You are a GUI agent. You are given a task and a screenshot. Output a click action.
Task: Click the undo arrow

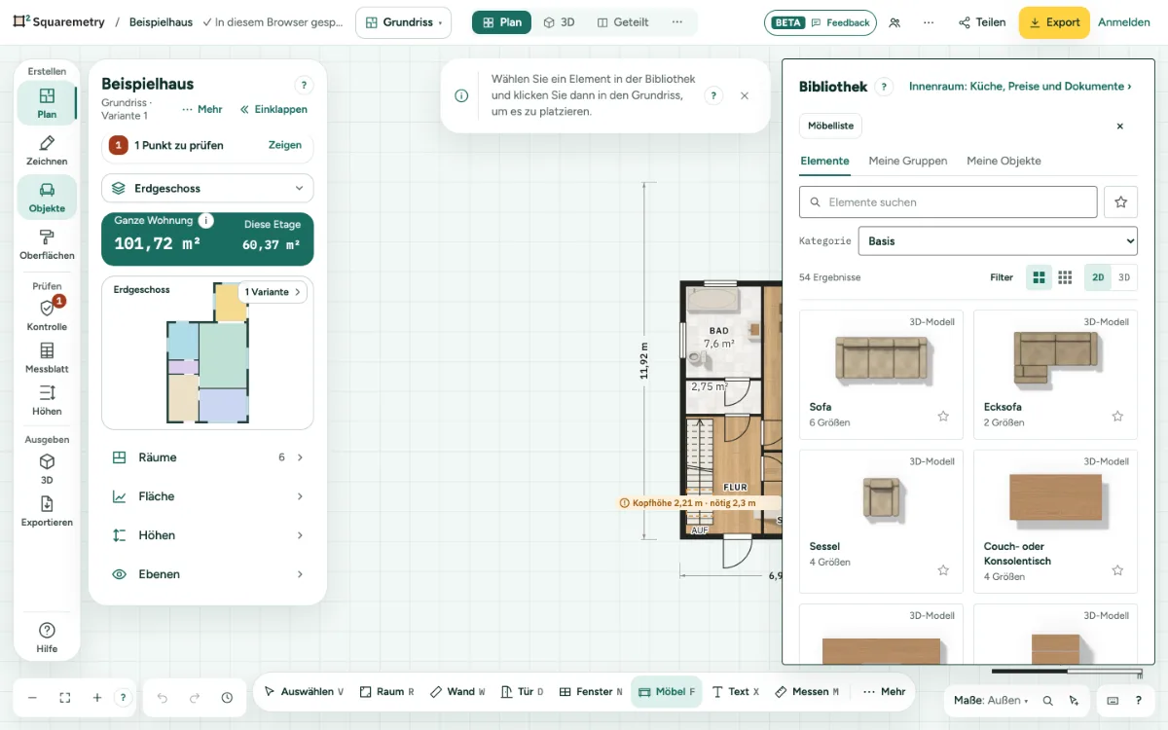pos(163,698)
